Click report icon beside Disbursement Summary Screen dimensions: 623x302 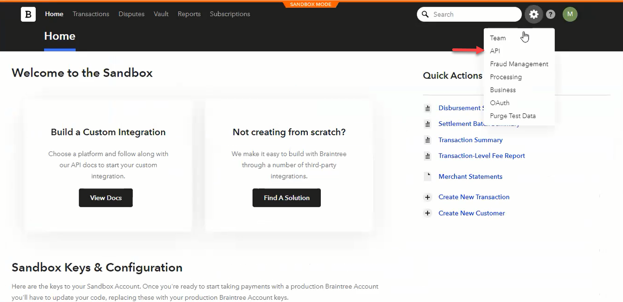point(427,108)
